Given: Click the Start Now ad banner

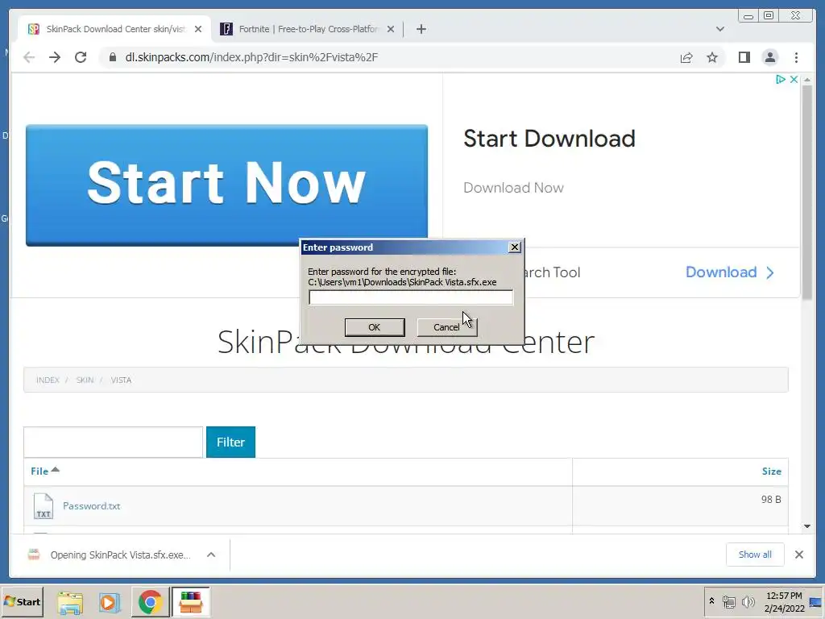Looking at the screenshot, I should click(x=226, y=185).
